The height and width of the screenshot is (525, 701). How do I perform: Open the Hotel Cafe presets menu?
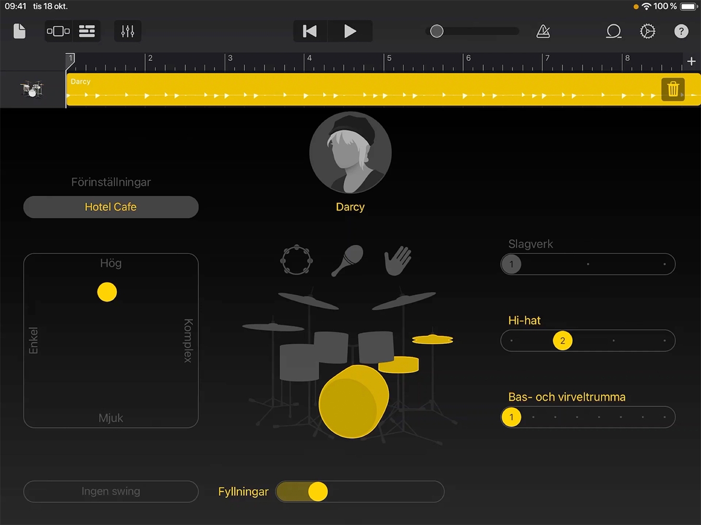111,207
